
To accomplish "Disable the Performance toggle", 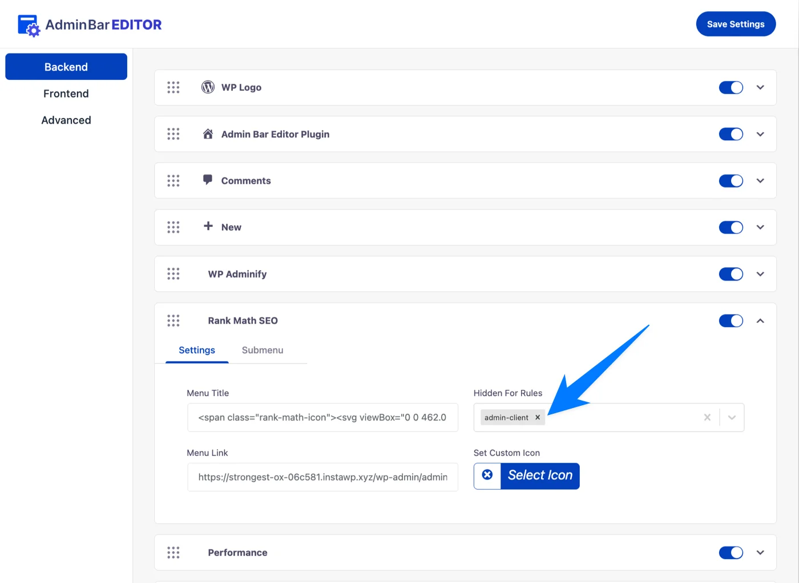I will 731,552.
